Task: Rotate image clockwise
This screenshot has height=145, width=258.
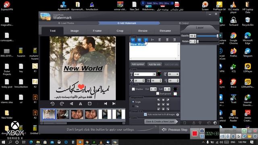Action: [62, 104]
